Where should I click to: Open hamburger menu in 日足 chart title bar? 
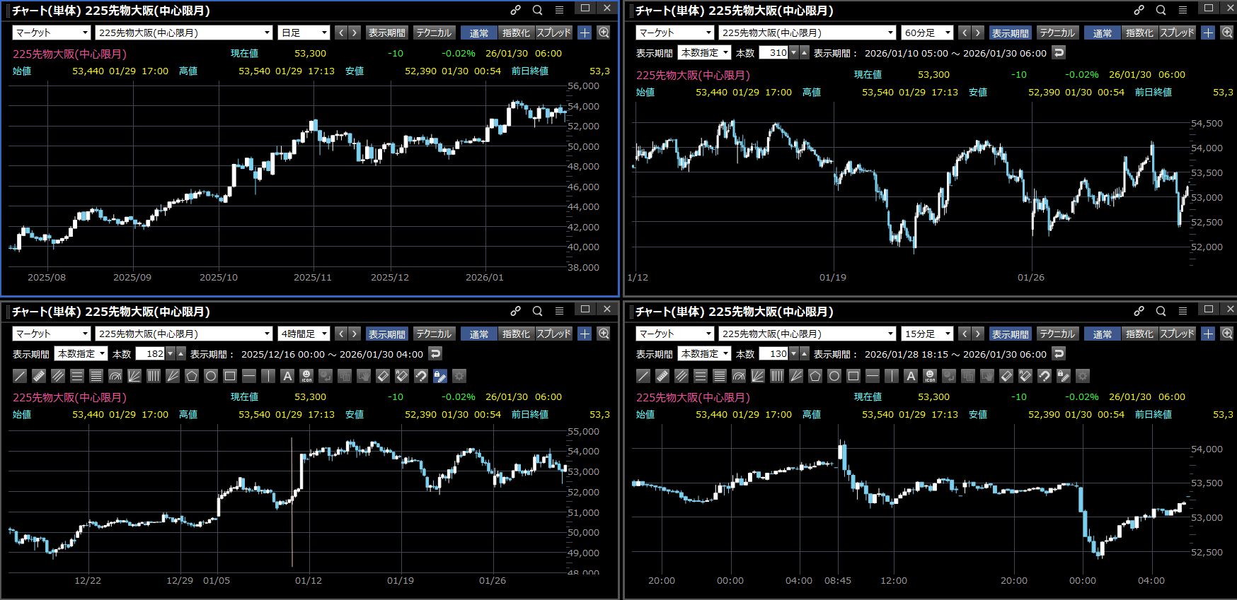[x=559, y=10]
